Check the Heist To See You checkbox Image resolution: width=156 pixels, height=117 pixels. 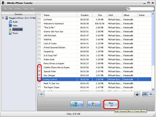(x=39, y=83)
